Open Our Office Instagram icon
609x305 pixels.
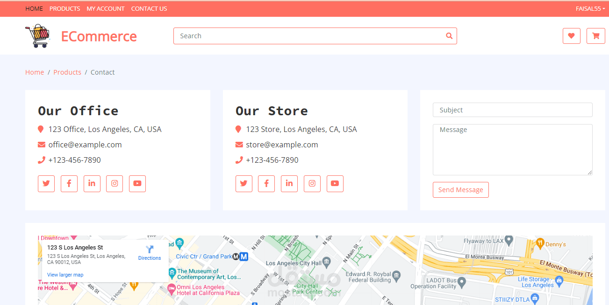[115, 184]
